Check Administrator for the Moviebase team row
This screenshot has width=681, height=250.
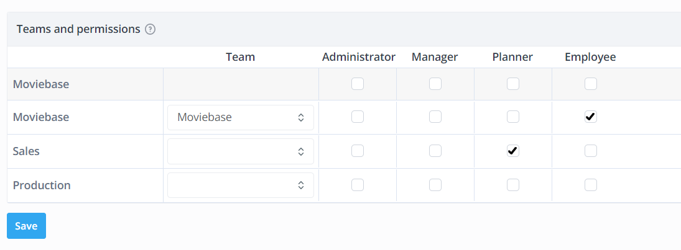358,117
